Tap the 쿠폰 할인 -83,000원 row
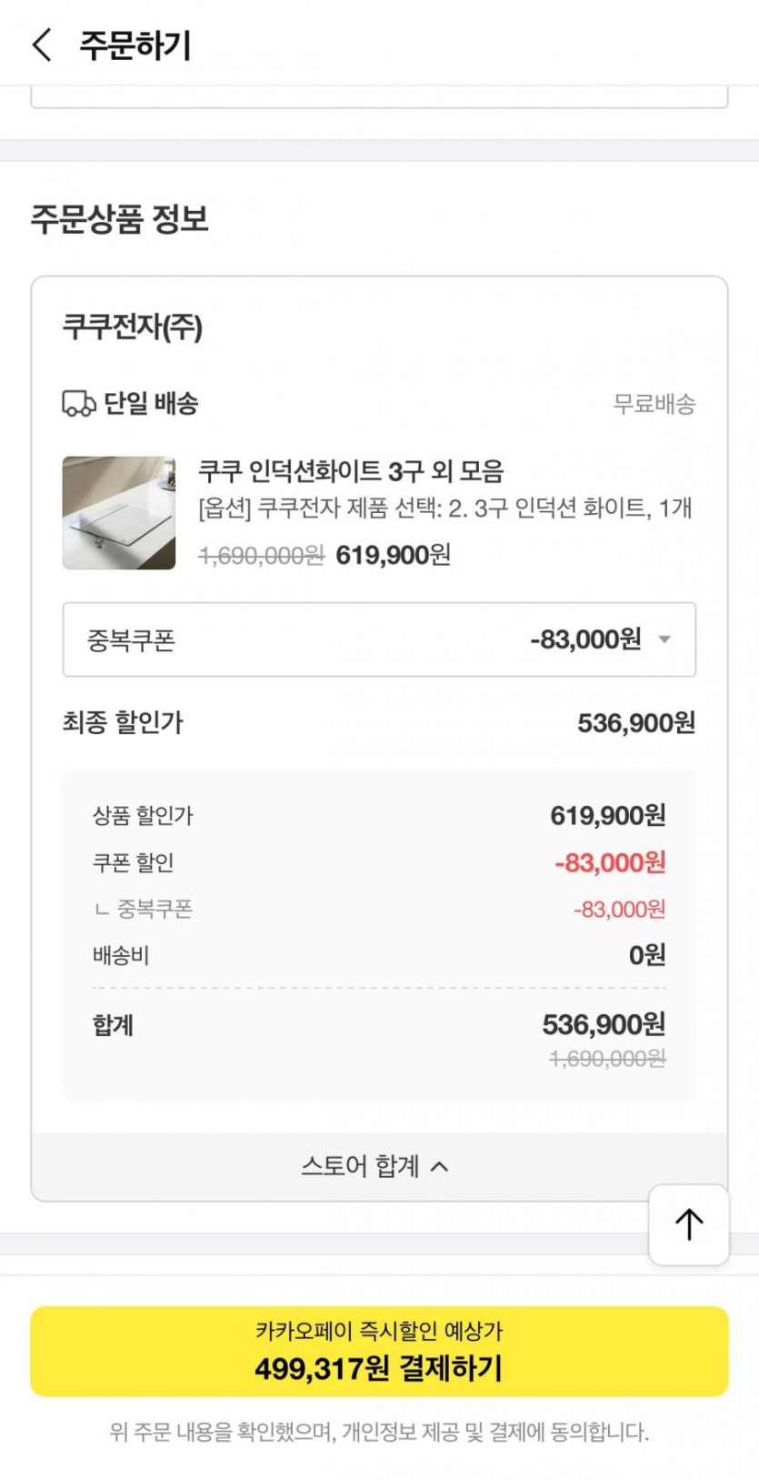 [378, 862]
